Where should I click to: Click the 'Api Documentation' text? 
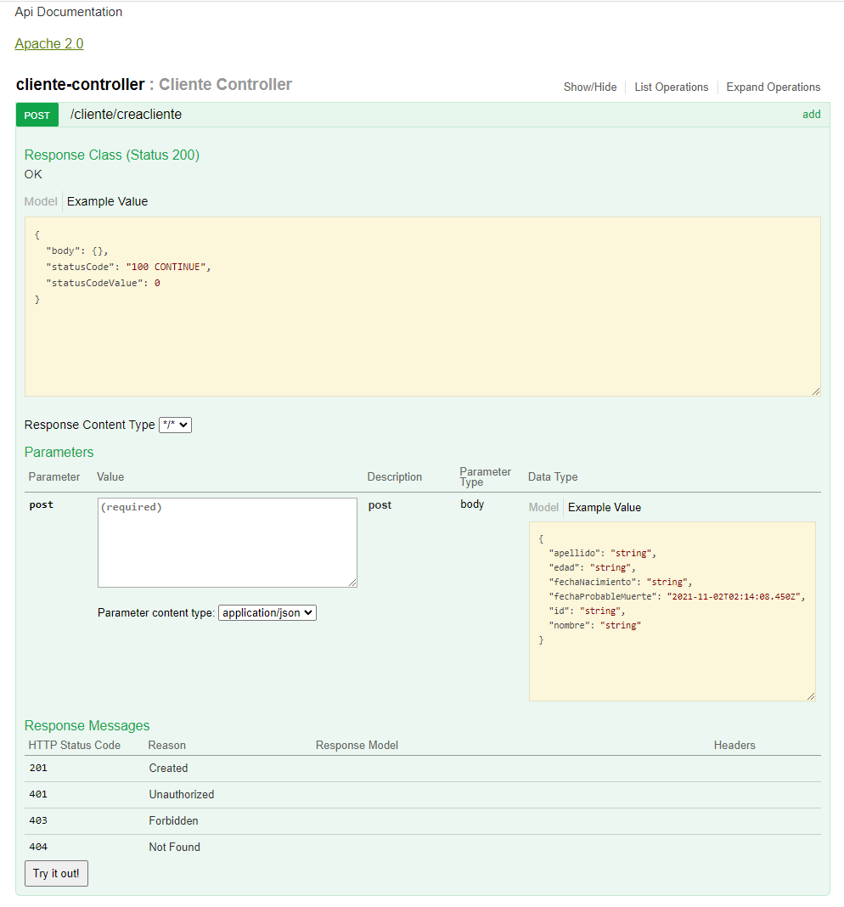[69, 12]
